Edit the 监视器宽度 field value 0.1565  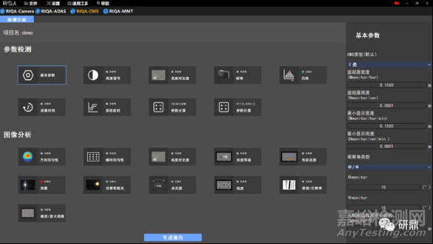[x=387, y=85]
